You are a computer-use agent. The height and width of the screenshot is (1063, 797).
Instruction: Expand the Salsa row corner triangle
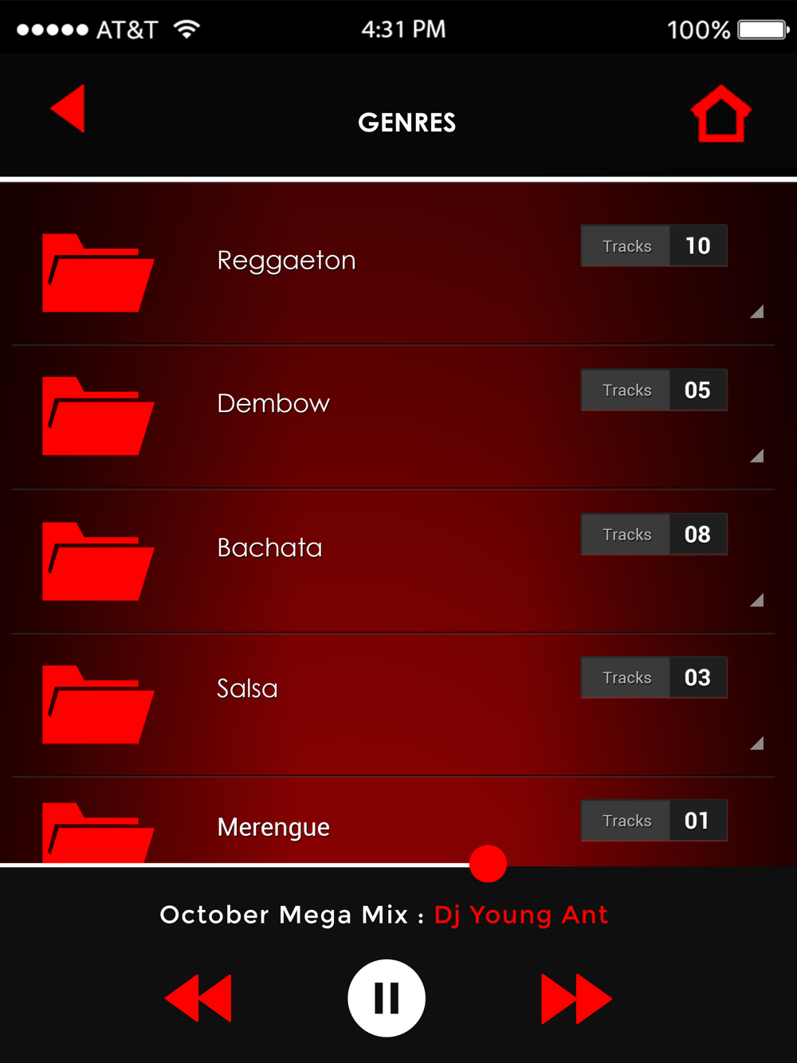(757, 743)
